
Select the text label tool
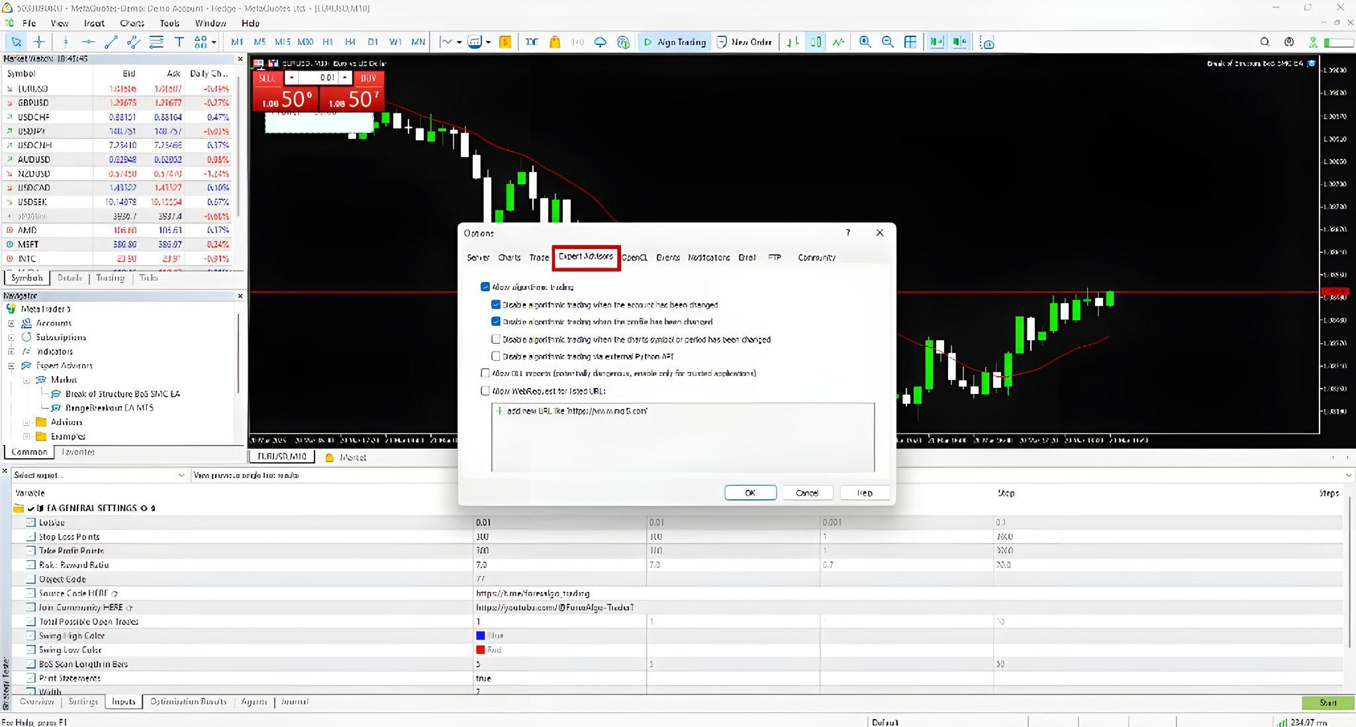tap(179, 42)
